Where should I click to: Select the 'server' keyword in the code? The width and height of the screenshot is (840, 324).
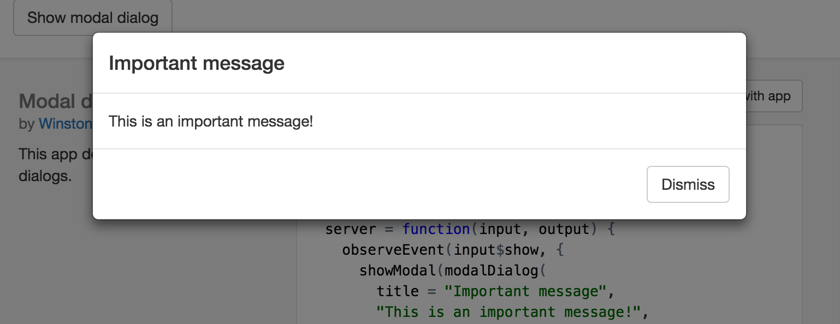[350, 229]
